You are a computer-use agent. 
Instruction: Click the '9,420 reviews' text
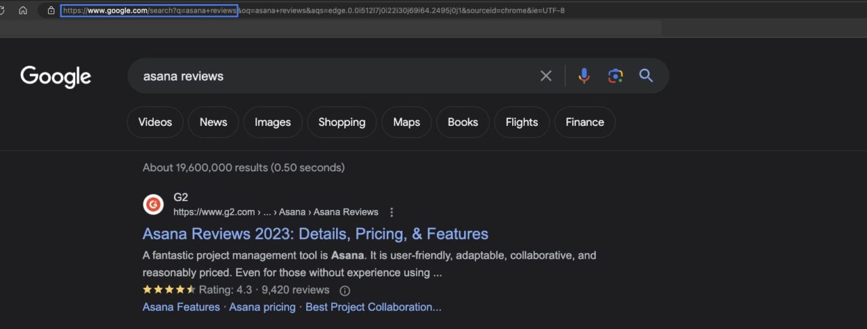[x=295, y=290]
